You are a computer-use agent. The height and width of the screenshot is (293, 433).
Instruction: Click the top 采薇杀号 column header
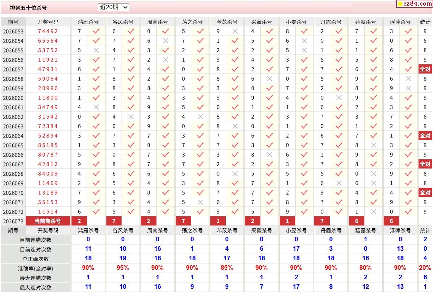pyautogui.click(x=261, y=22)
